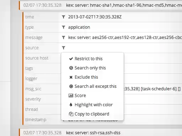Select Search all except this

coord(92,86)
